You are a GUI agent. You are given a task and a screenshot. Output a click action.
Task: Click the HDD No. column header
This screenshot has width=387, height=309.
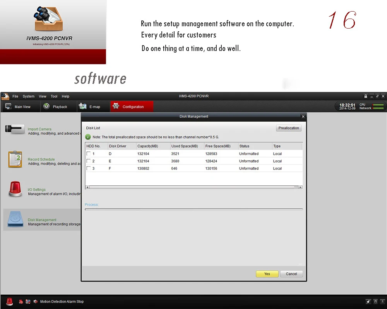[x=96, y=146]
